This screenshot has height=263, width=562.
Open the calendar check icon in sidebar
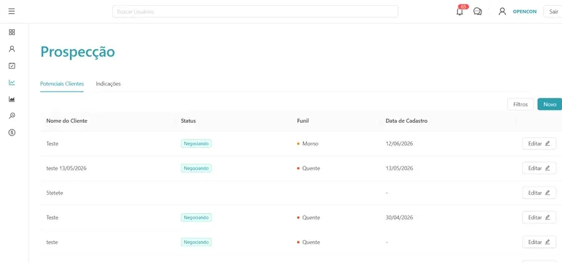point(12,65)
